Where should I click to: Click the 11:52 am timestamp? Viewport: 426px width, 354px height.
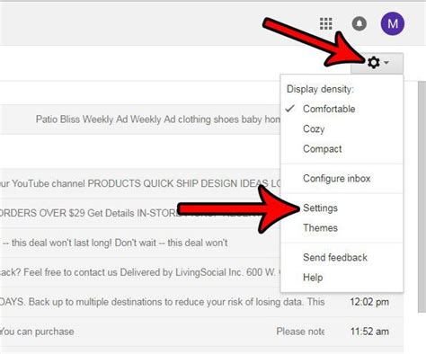pyautogui.click(x=369, y=332)
